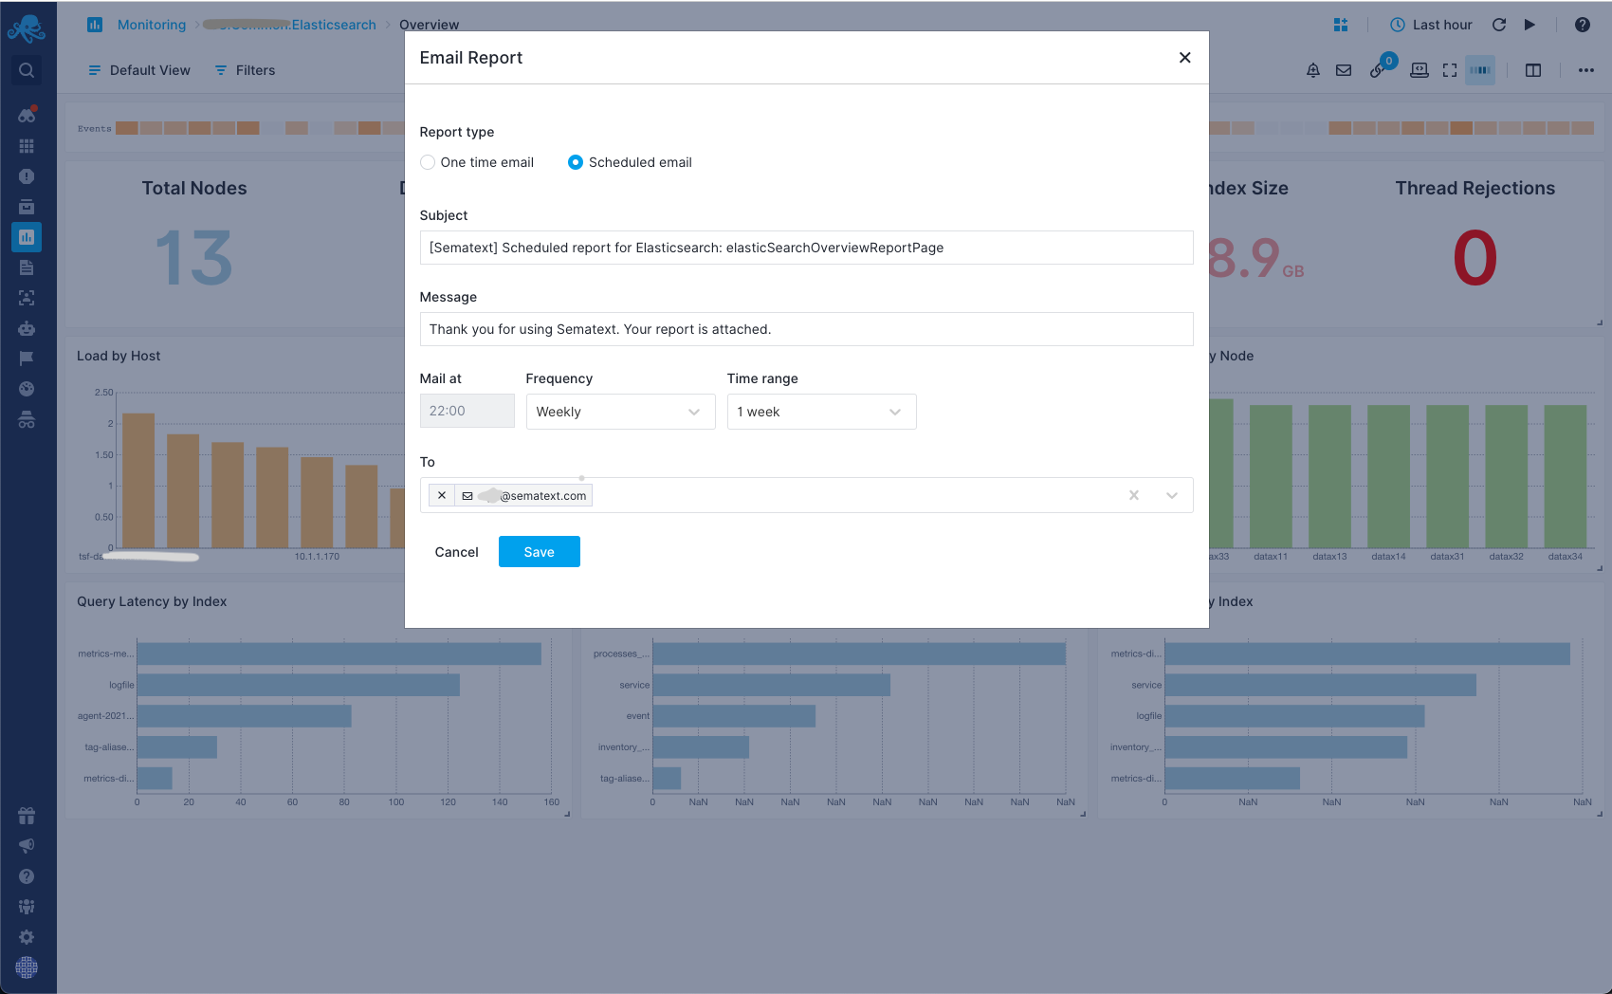Click the Monitoring breadcrumb link

click(x=152, y=25)
